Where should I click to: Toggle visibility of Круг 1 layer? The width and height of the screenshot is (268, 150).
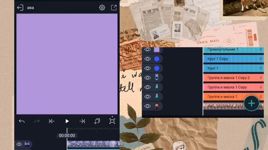click(147, 68)
